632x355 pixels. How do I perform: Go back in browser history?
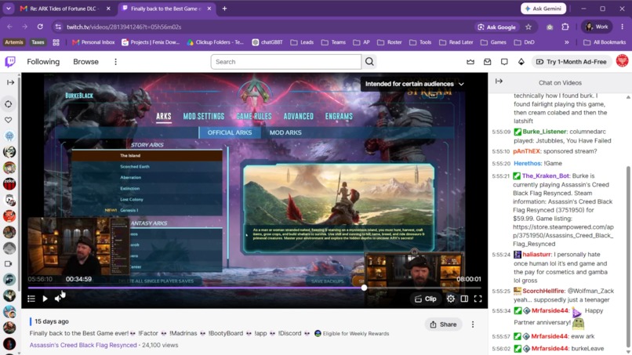point(9,27)
